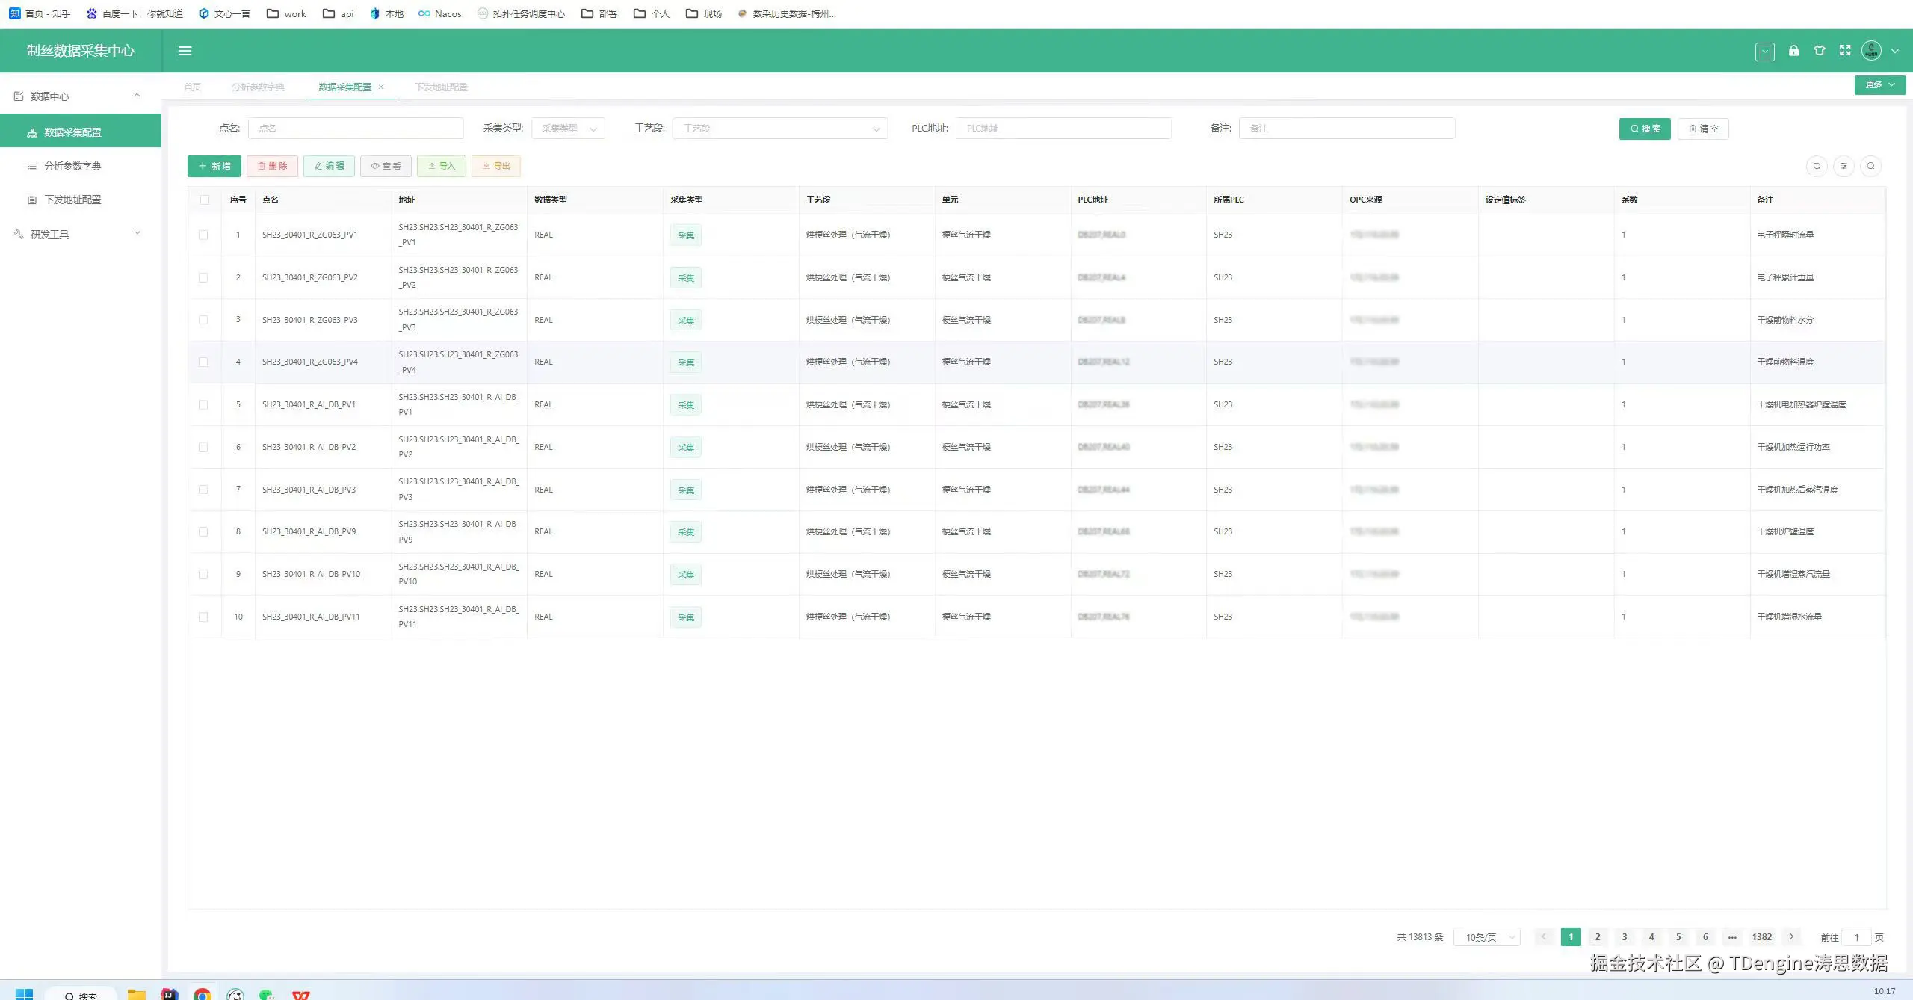Screen dimensions: 1913x1000
Task: Click the table refresh icon
Action: click(x=1817, y=166)
